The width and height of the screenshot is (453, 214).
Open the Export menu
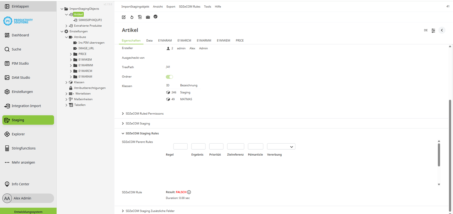171,6
